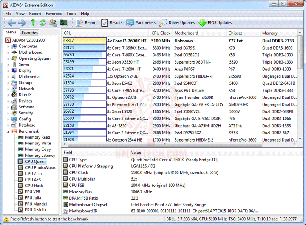Click the green Refresh arrows icon
Image resolution: width=306 pixels, height=225 pixels.
click(x=43, y=23)
